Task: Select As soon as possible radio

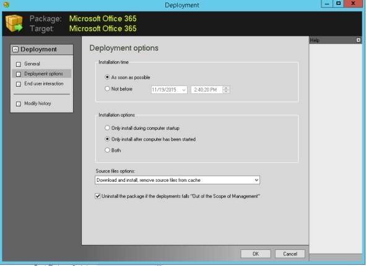Action: [x=107, y=77]
